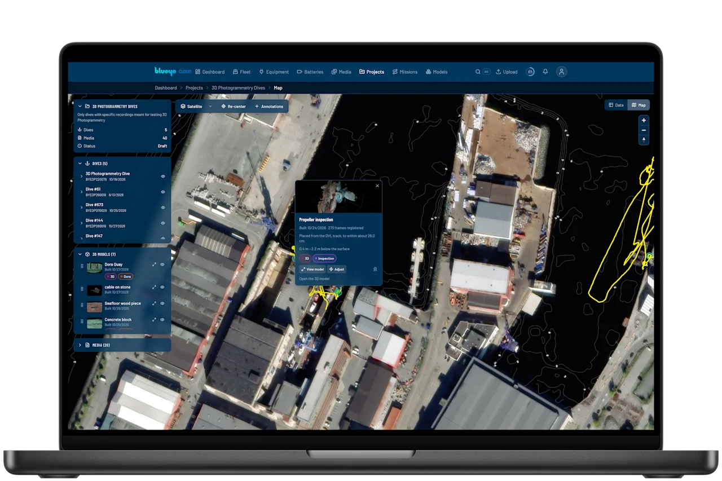Grab the Seafloor wood piece drag handle

click(x=82, y=306)
